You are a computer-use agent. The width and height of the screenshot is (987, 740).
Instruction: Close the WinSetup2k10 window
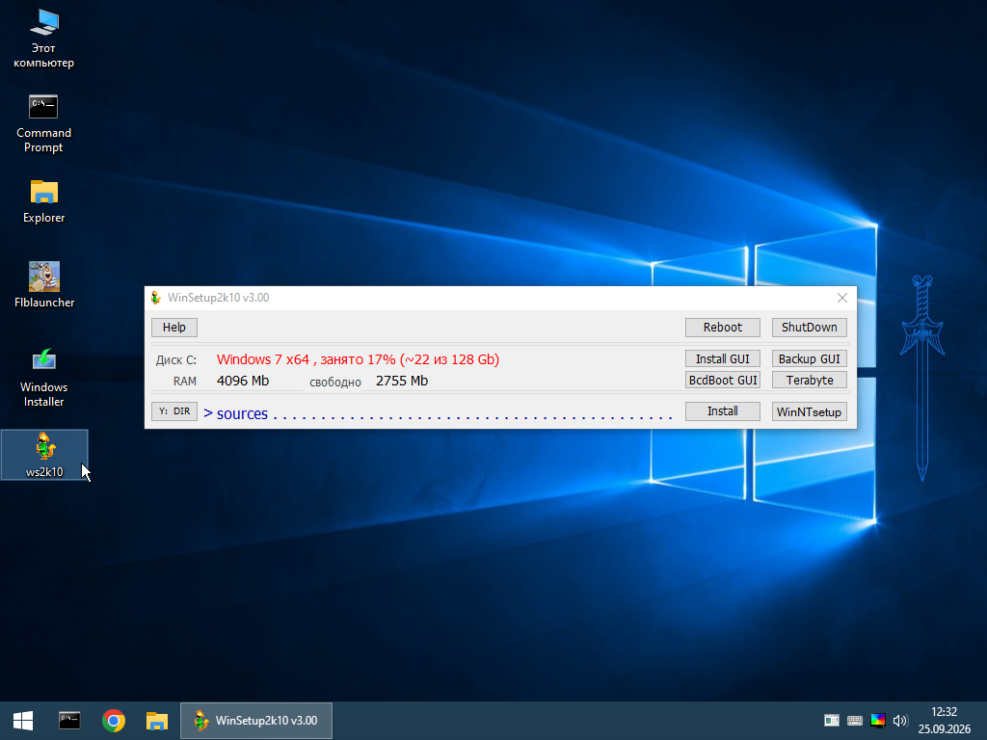pos(842,298)
